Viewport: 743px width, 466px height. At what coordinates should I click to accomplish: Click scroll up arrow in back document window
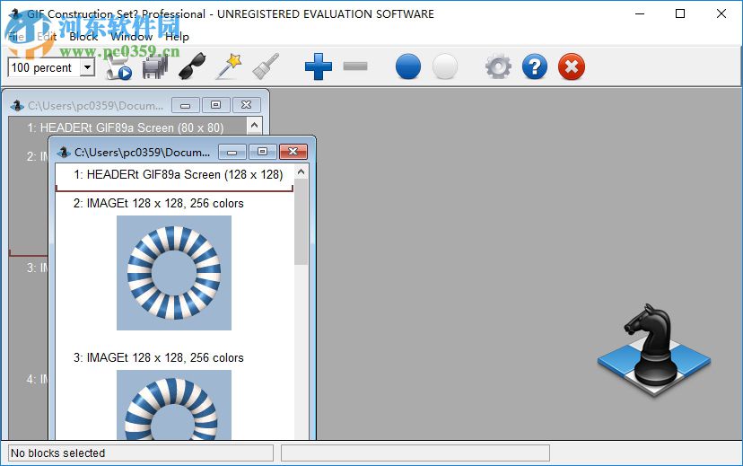coord(254,126)
